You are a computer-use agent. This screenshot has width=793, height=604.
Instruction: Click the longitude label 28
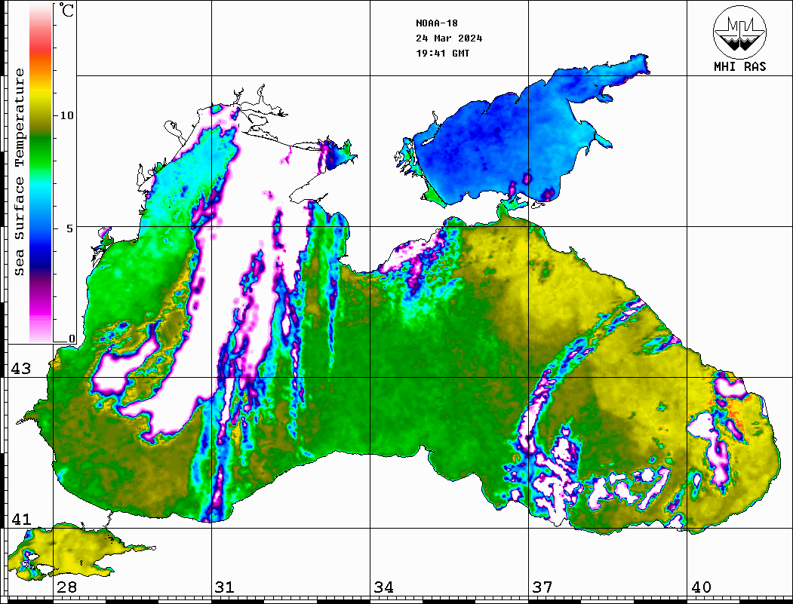[x=66, y=587]
